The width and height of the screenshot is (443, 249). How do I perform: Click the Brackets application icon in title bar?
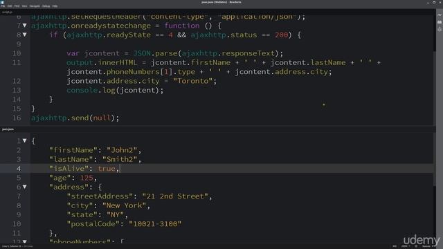coord(3,2)
